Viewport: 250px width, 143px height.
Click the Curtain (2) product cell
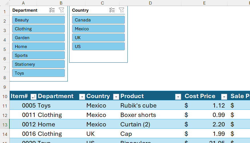click(x=150, y=124)
